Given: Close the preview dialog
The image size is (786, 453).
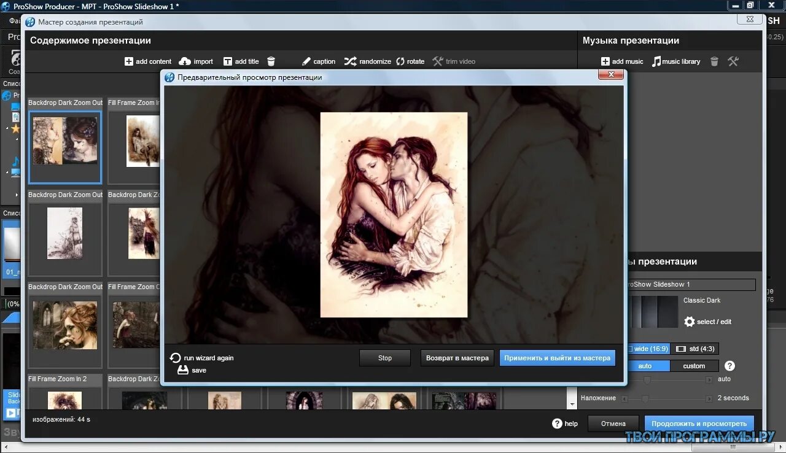Looking at the screenshot, I should point(611,74).
